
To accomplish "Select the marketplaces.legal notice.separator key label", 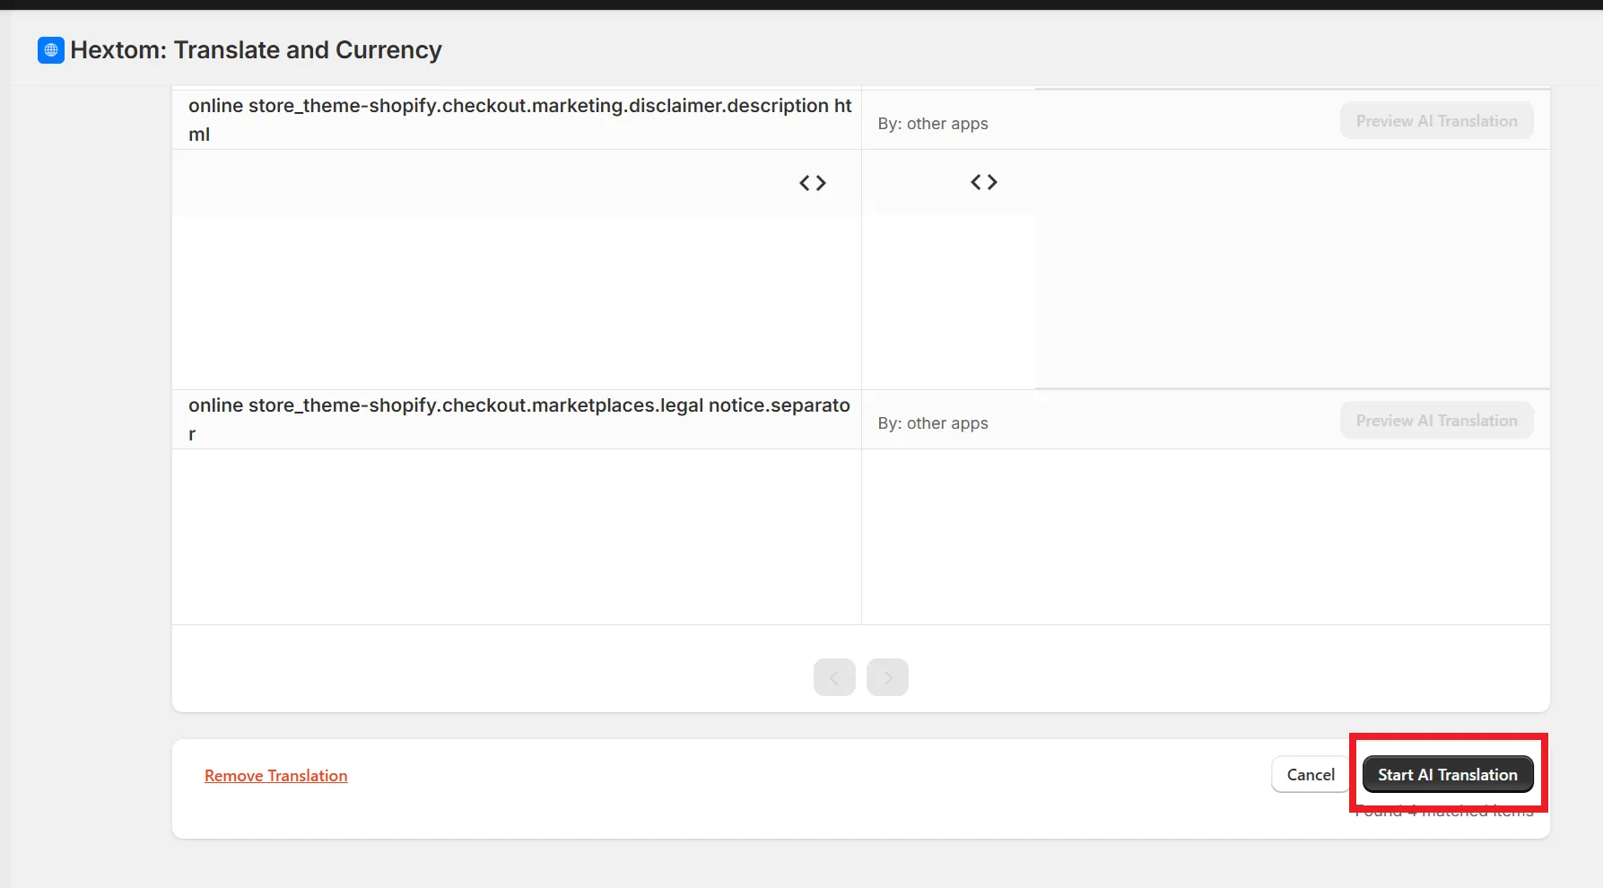I will pyautogui.click(x=519, y=420).
